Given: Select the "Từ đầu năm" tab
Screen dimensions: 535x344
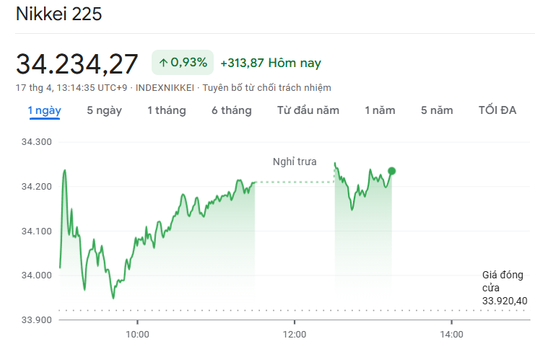Looking at the screenshot, I should coord(308,110).
